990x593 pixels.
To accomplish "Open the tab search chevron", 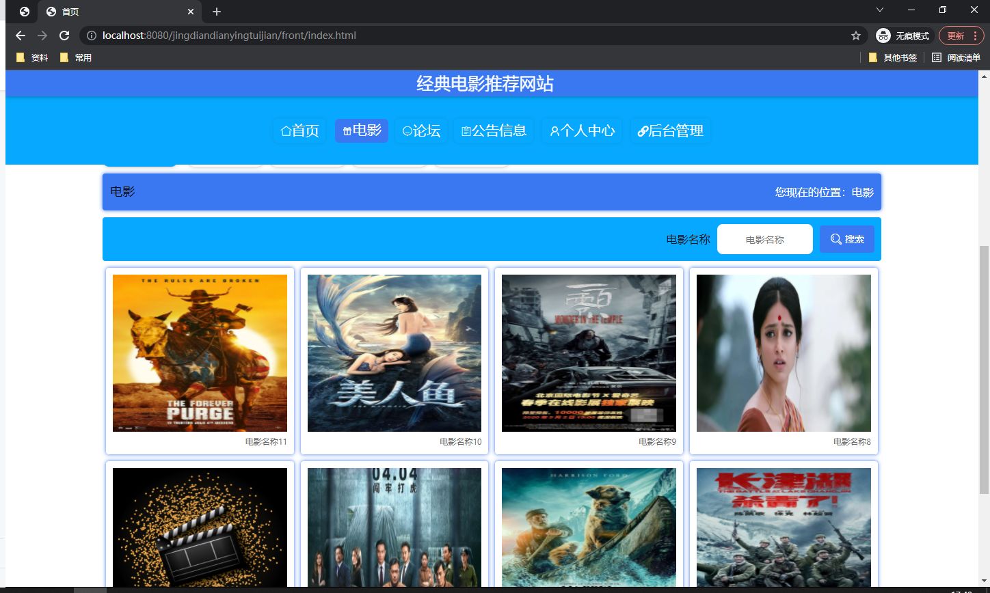I will [880, 10].
